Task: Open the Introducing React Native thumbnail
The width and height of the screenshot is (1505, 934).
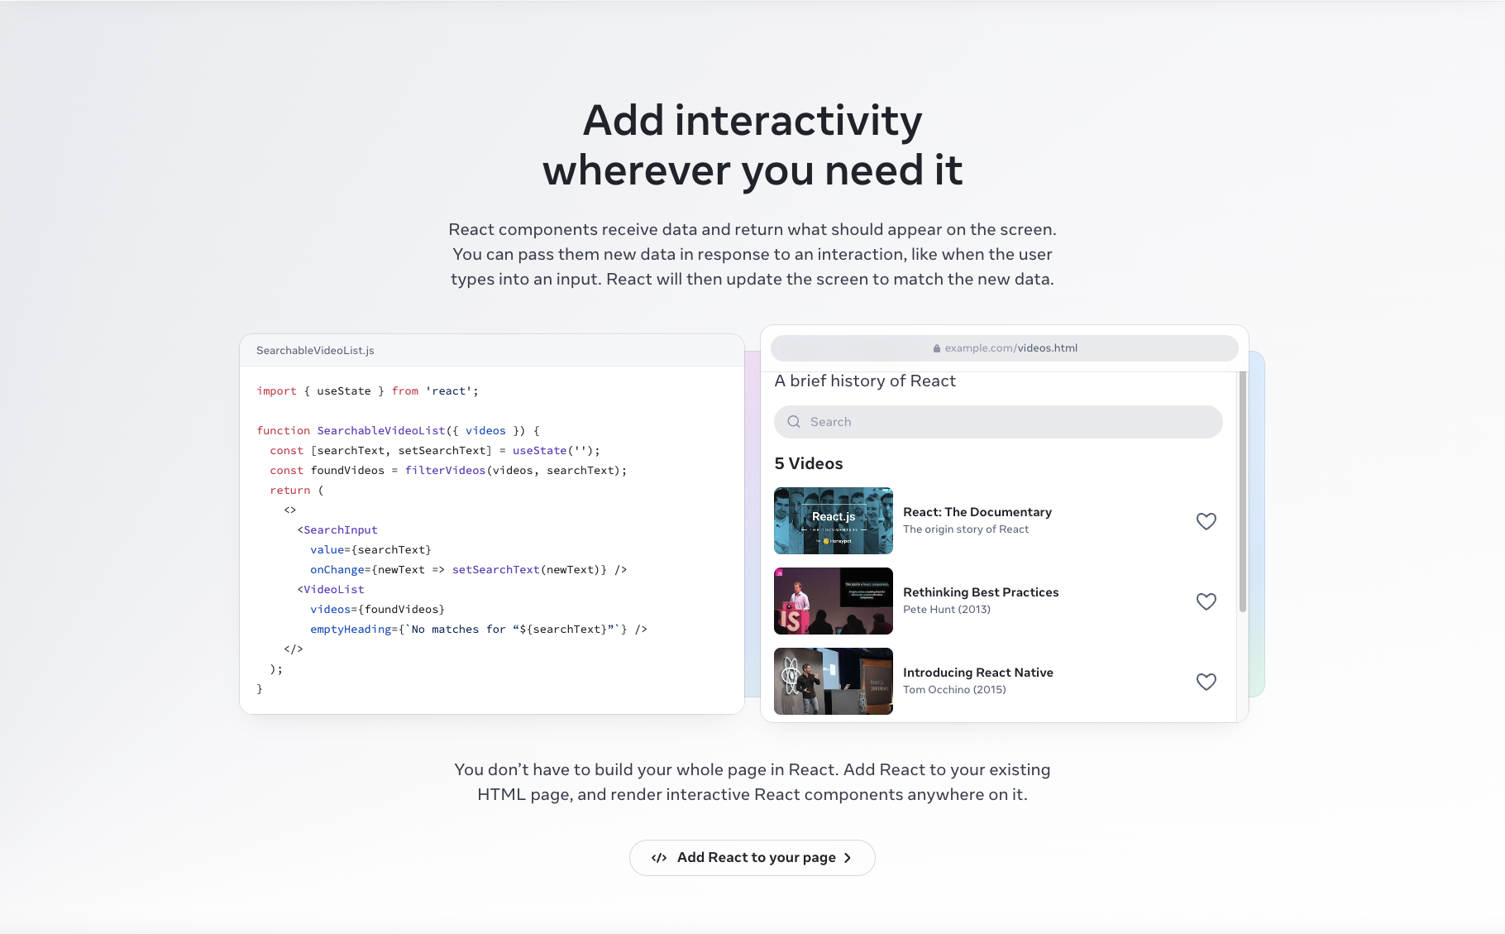Action: pyautogui.click(x=834, y=681)
